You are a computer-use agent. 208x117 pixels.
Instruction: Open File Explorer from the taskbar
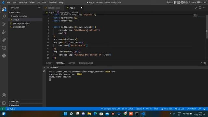click(x=89, y=114)
